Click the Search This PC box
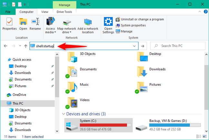 pos(178,46)
